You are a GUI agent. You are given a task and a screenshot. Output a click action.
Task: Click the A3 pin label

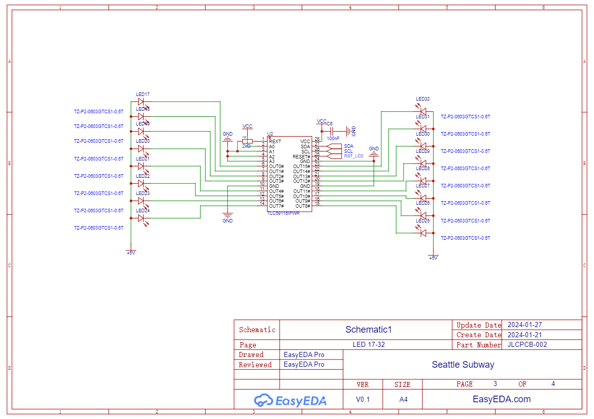(x=272, y=162)
